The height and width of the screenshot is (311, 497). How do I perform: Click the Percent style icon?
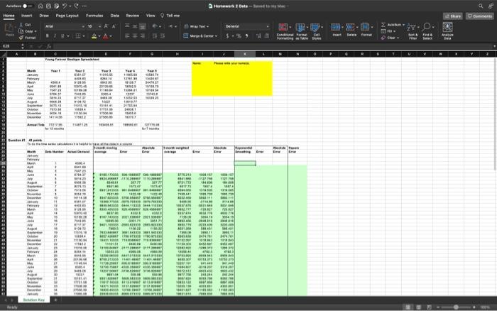(x=239, y=36)
